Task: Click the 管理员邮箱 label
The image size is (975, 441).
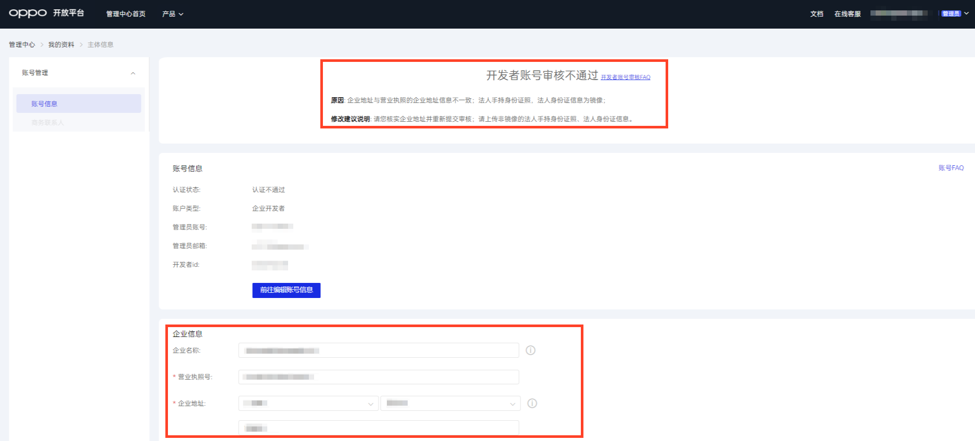Action: tap(190, 246)
